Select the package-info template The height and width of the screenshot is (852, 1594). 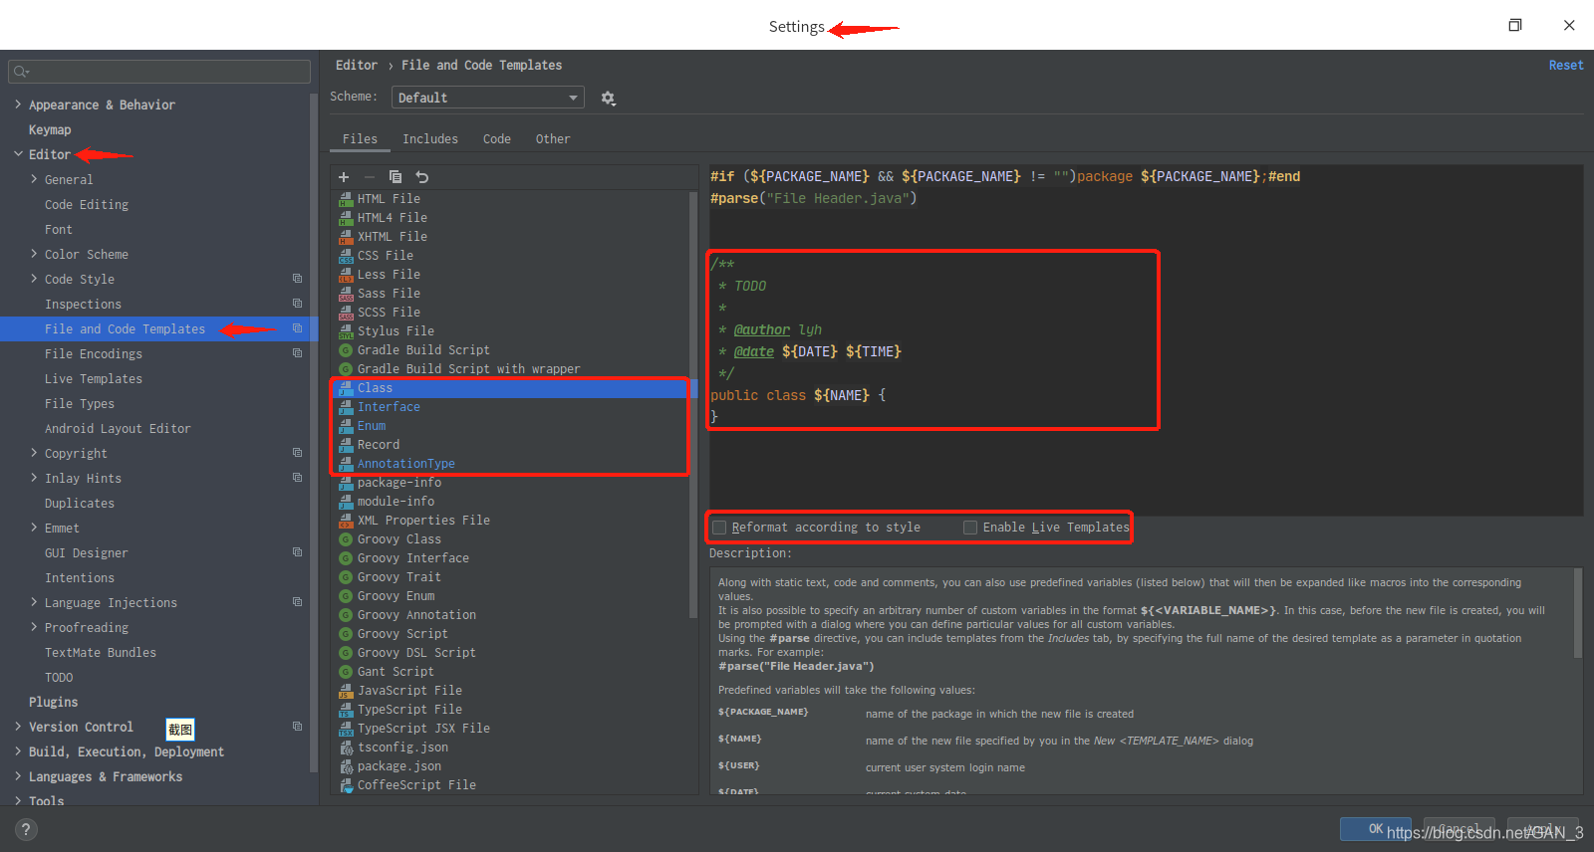[398, 483]
